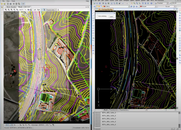Click the zoom percentage field
This screenshot has height=130, width=181.
coord(23,10)
